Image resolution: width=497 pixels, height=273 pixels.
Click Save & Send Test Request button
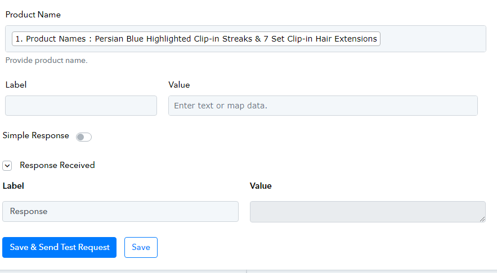coord(59,247)
